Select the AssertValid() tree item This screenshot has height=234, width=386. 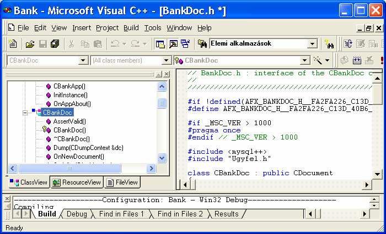[69, 121]
